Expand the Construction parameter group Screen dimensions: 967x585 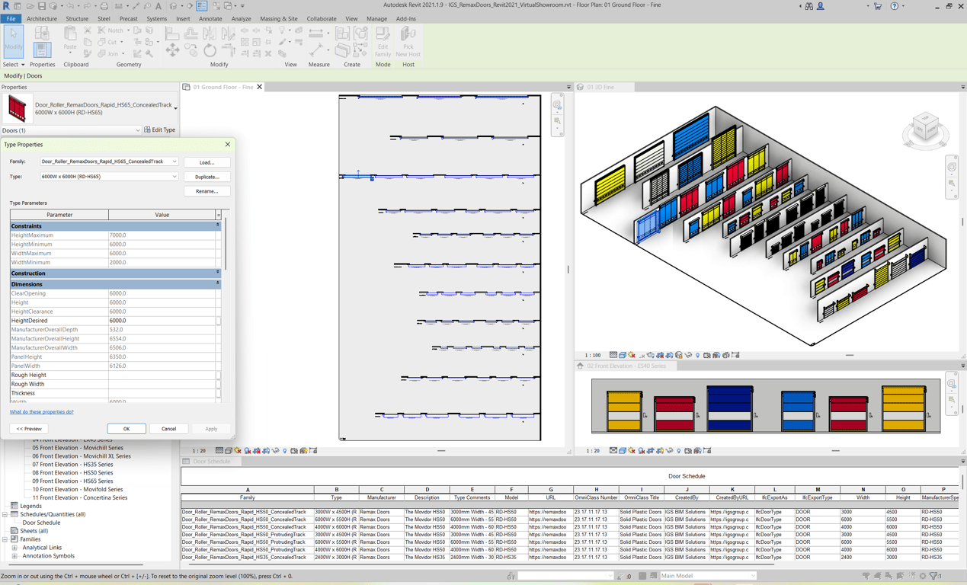pos(217,273)
